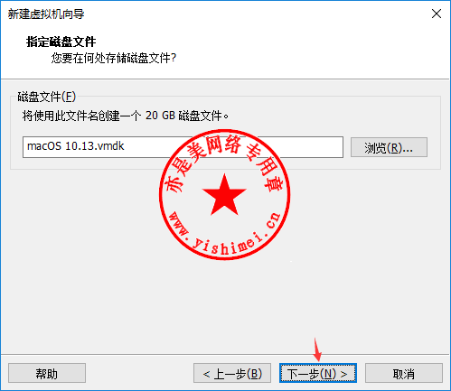451x391 pixels.
Task: Click the red arrow pointing at 下一步
Action: (x=317, y=349)
